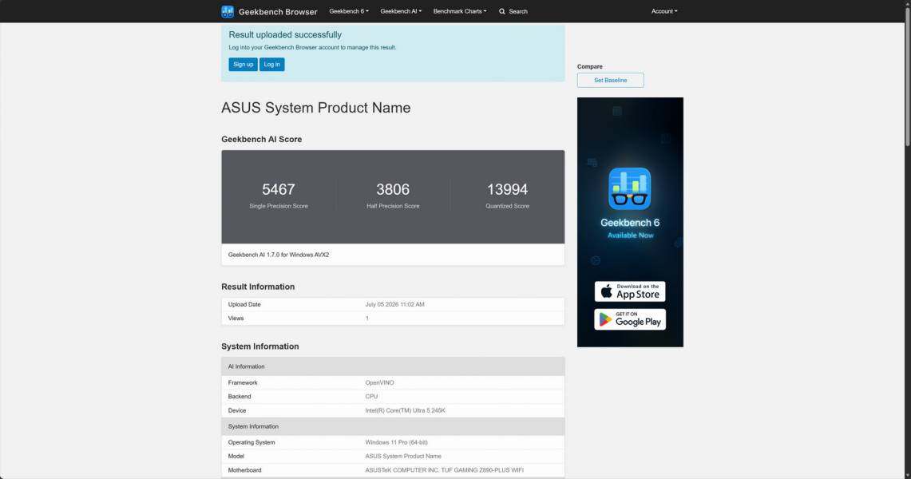This screenshot has height=479, width=911.
Task: Open the Account dropdown
Action: pyautogui.click(x=664, y=12)
